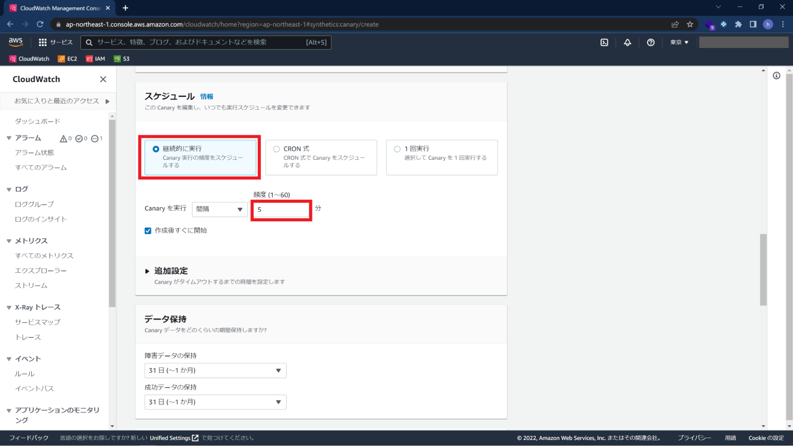Viewport: 793px width, 446px height.
Task: Click the EC2 favorites shortcut
Action: (67, 59)
